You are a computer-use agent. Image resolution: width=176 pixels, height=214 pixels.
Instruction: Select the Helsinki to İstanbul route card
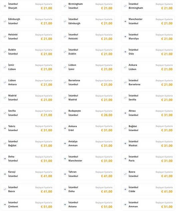click(x=27, y=36)
